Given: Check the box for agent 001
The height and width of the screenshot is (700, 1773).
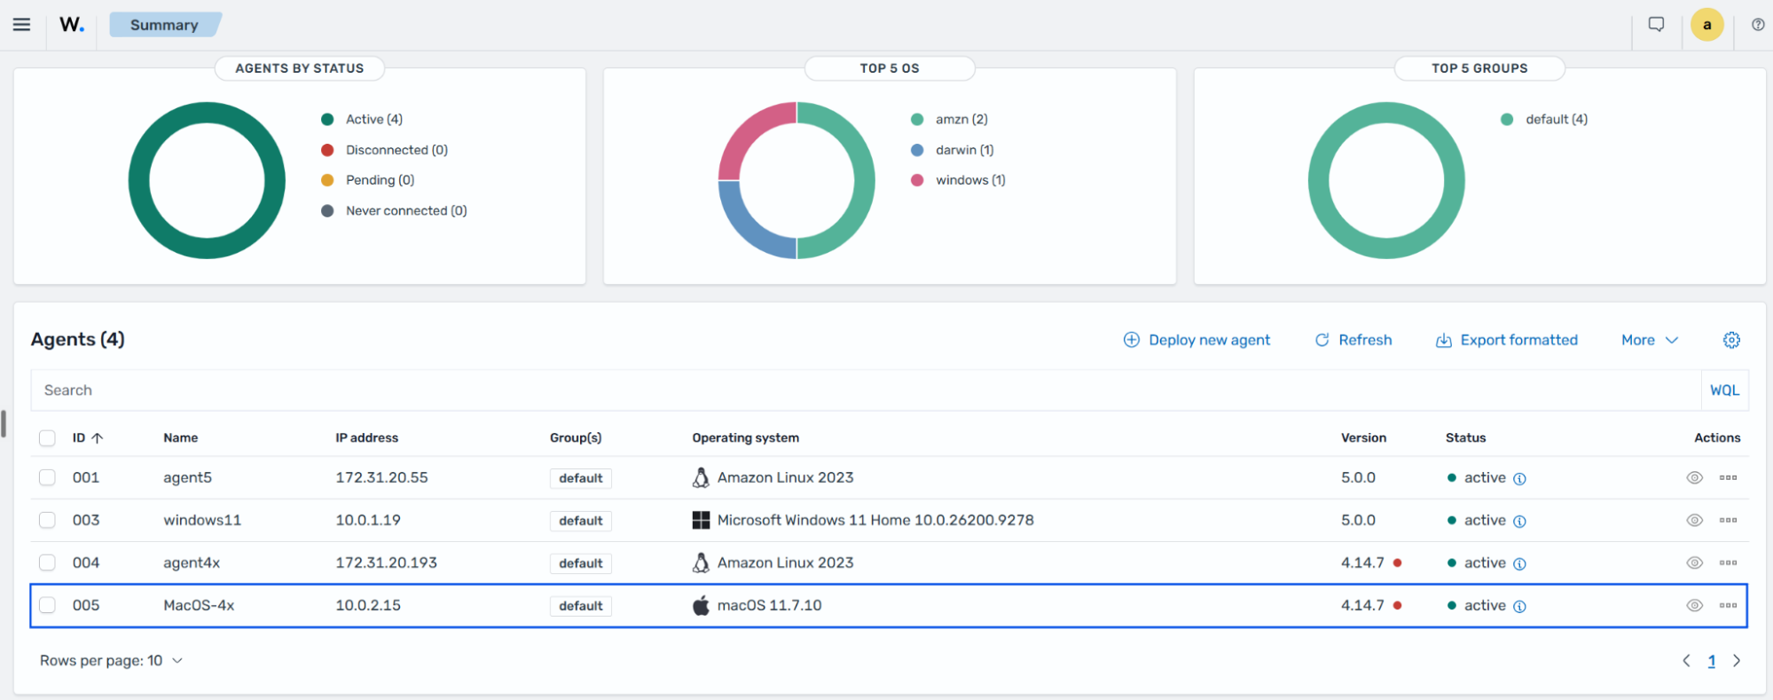Looking at the screenshot, I should tap(47, 477).
